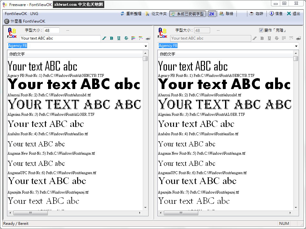The image size is (306, 229).
Task: Click right panel italic slash icon
Action: pyautogui.click(x=255, y=38)
